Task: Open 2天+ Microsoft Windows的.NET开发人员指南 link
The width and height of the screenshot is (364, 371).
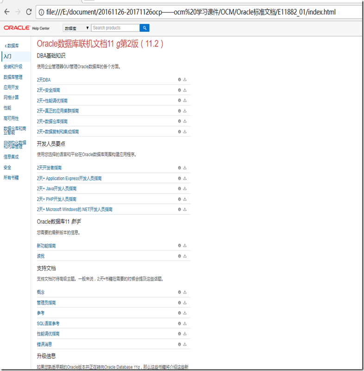Action: [x=75, y=209]
